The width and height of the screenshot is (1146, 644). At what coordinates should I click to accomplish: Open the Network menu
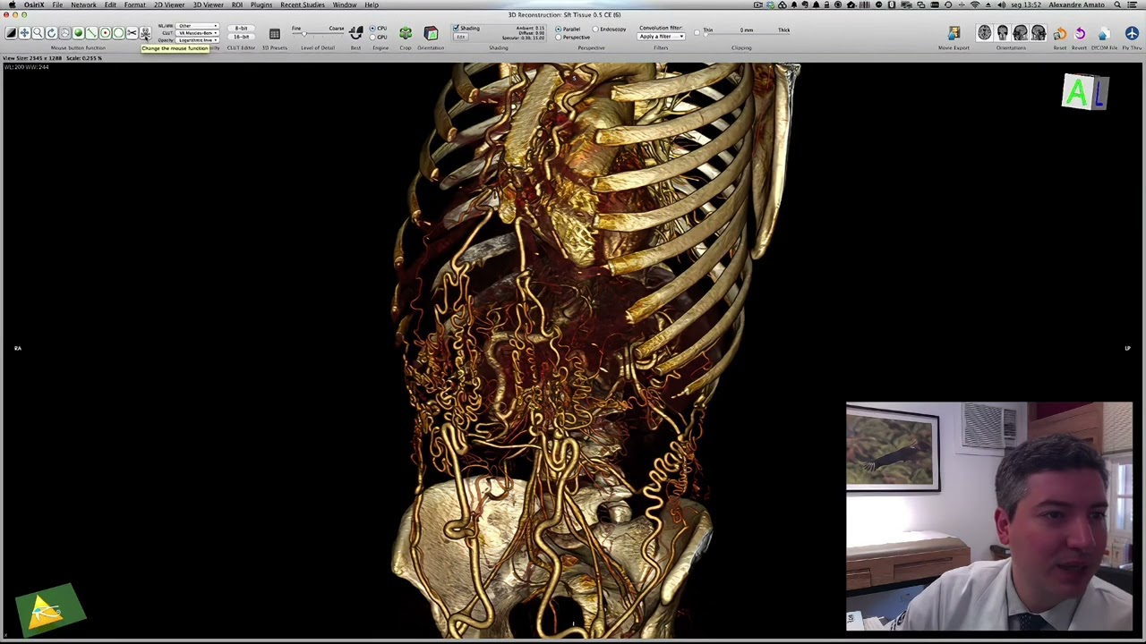(x=83, y=4)
